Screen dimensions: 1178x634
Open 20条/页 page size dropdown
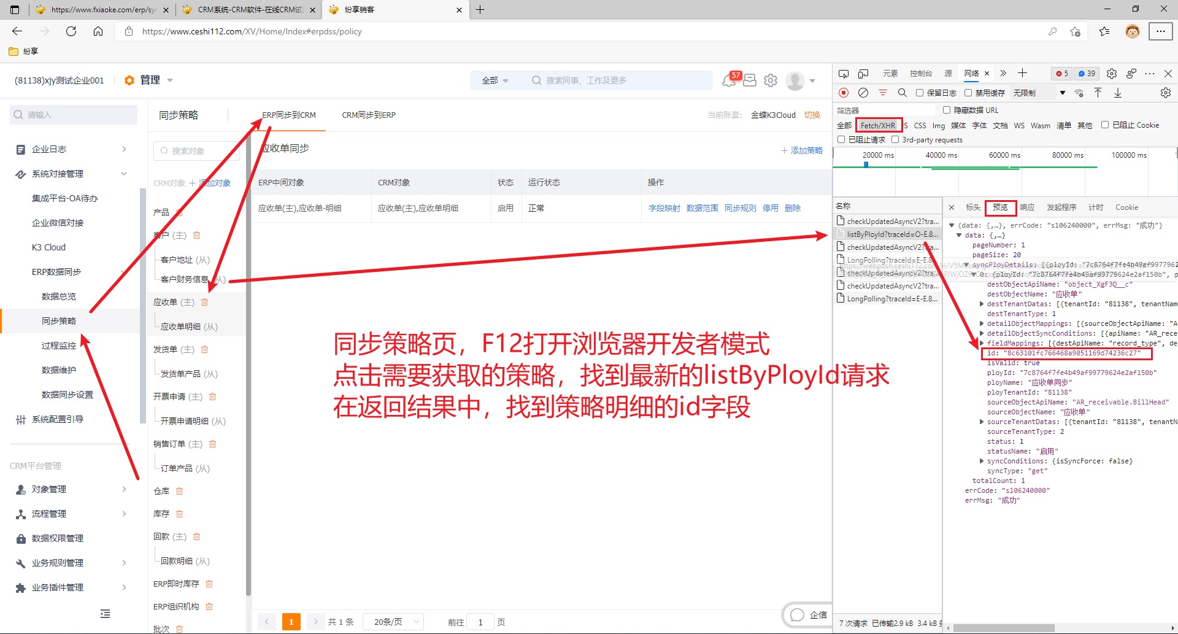pos(393,622)
